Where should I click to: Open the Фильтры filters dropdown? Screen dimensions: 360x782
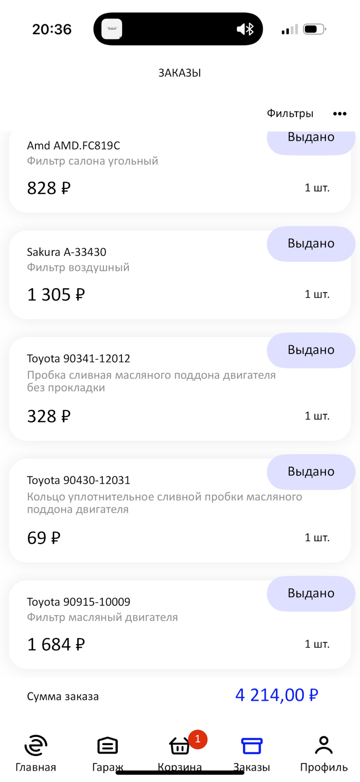[290, 113]
